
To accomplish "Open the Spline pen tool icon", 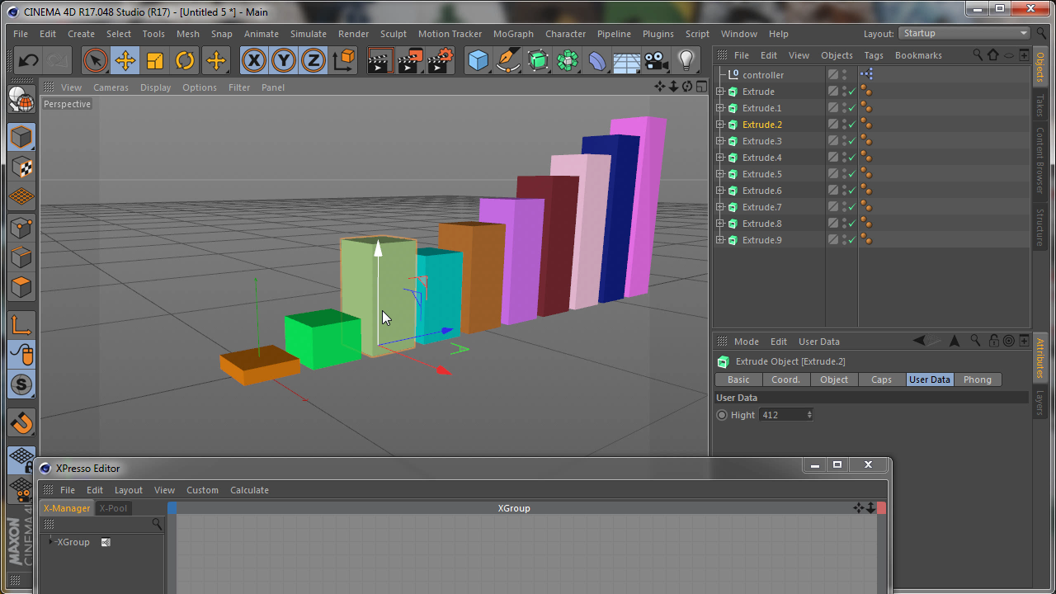I will pos(508,60).
